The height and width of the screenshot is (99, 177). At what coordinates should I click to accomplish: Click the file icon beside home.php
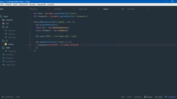(4, 54)
